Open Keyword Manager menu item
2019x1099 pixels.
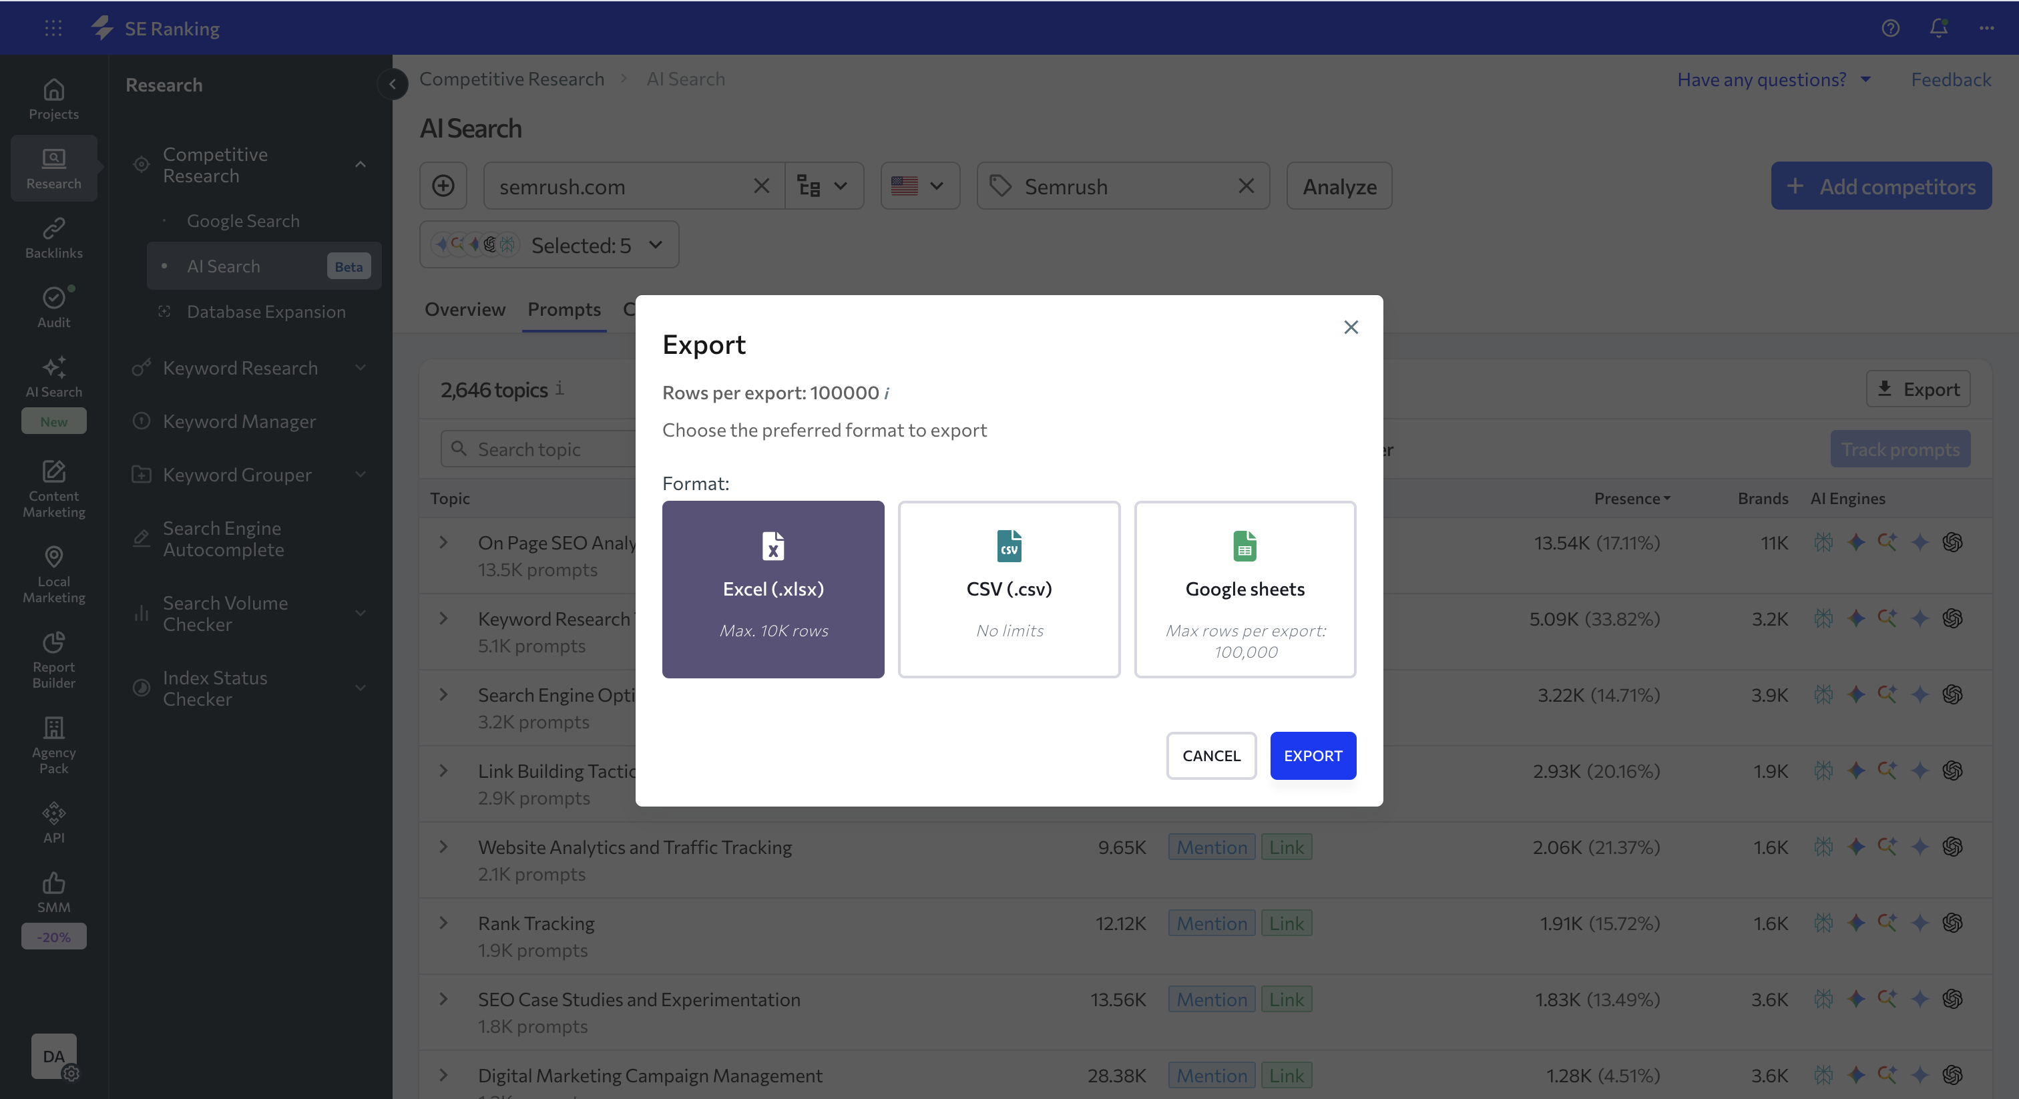[x=239, y=421]
